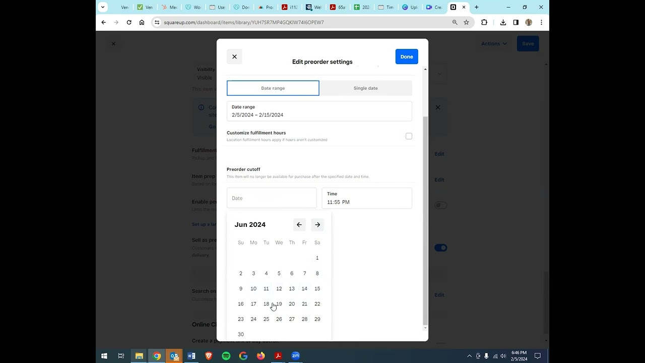The width and height of the screenshot is (645, 363).
Task: Select June 23 in the calendar
Action: click(241, 319)
